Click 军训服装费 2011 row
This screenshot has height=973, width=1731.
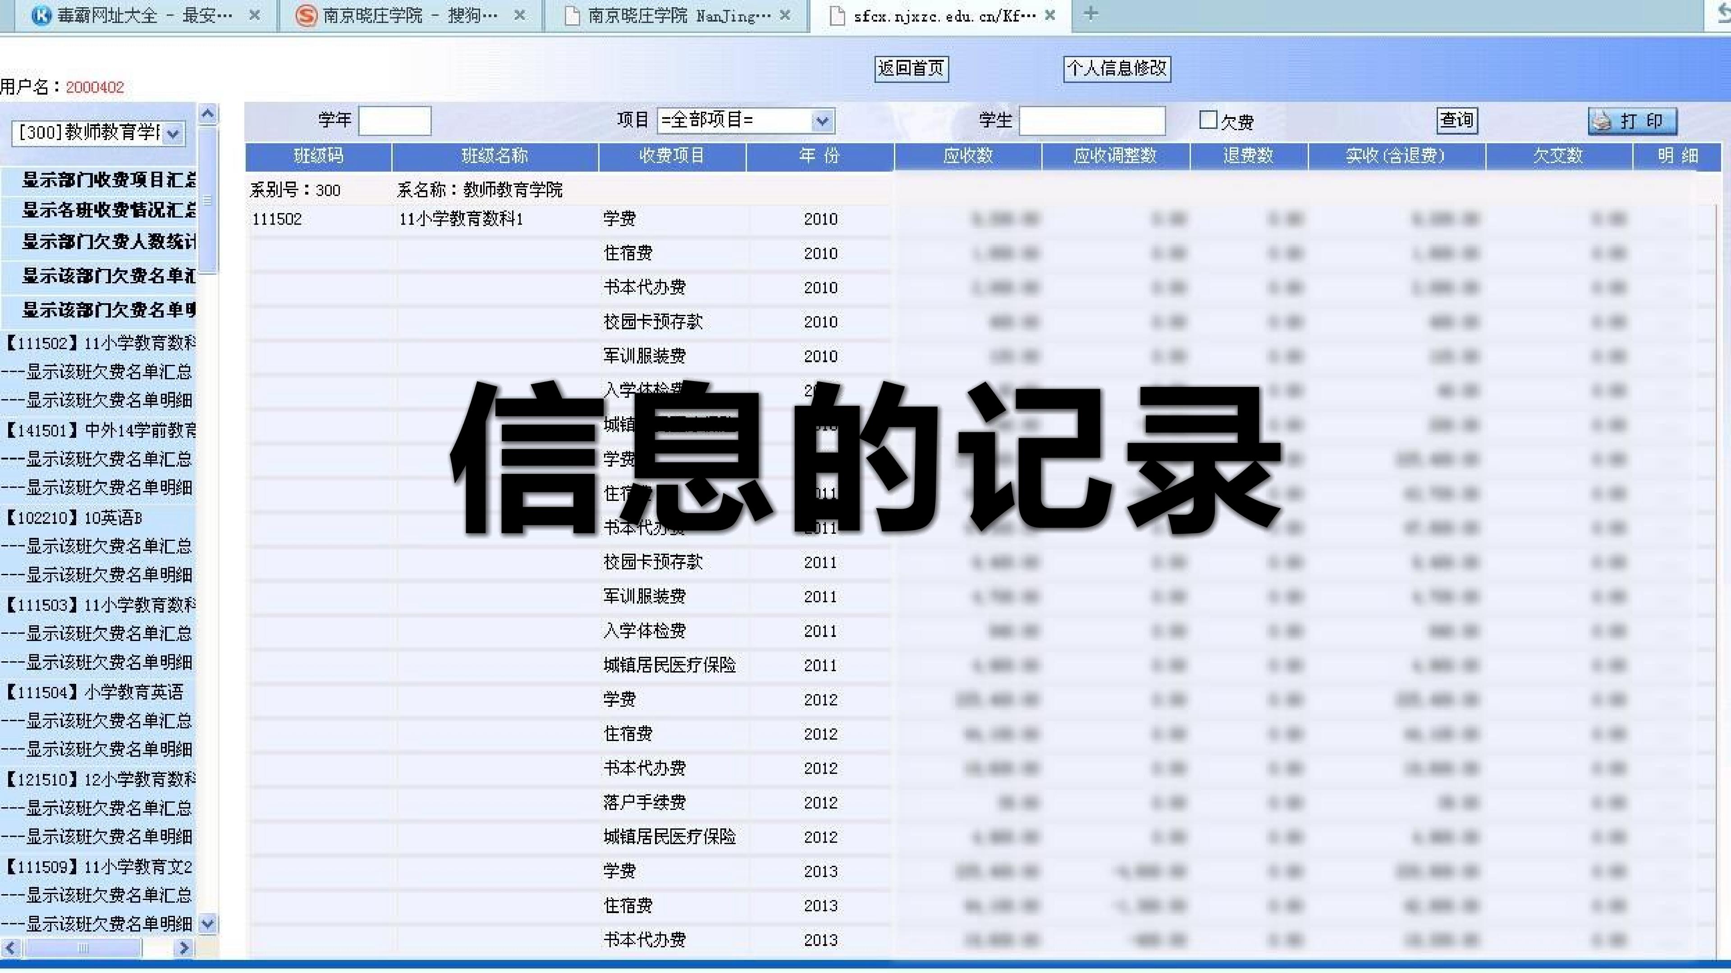(x=983, y=596)
